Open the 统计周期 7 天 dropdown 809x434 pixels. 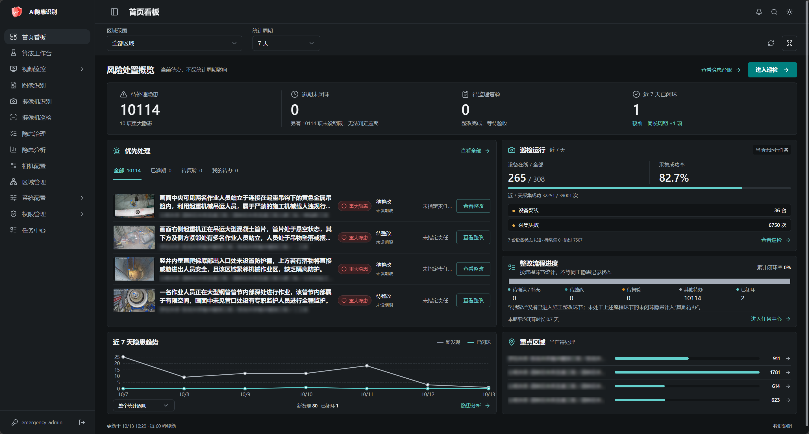click(286, 43)
